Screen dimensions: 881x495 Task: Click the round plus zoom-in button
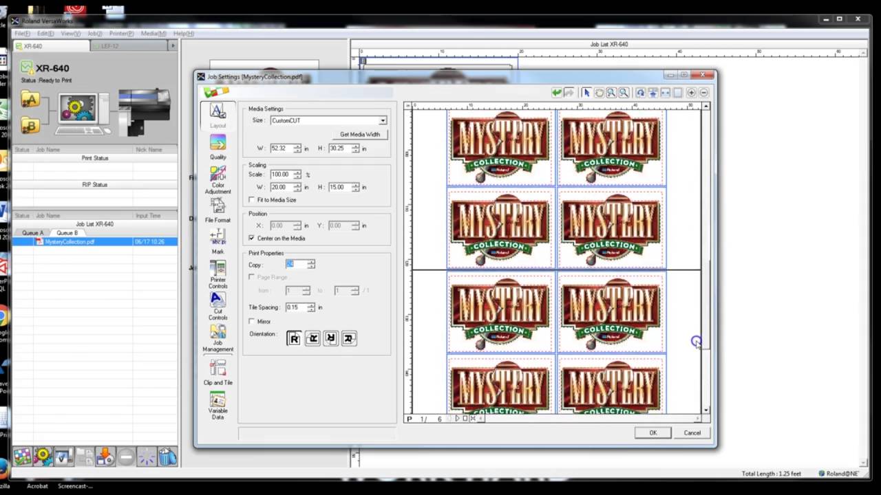point(691,93)
